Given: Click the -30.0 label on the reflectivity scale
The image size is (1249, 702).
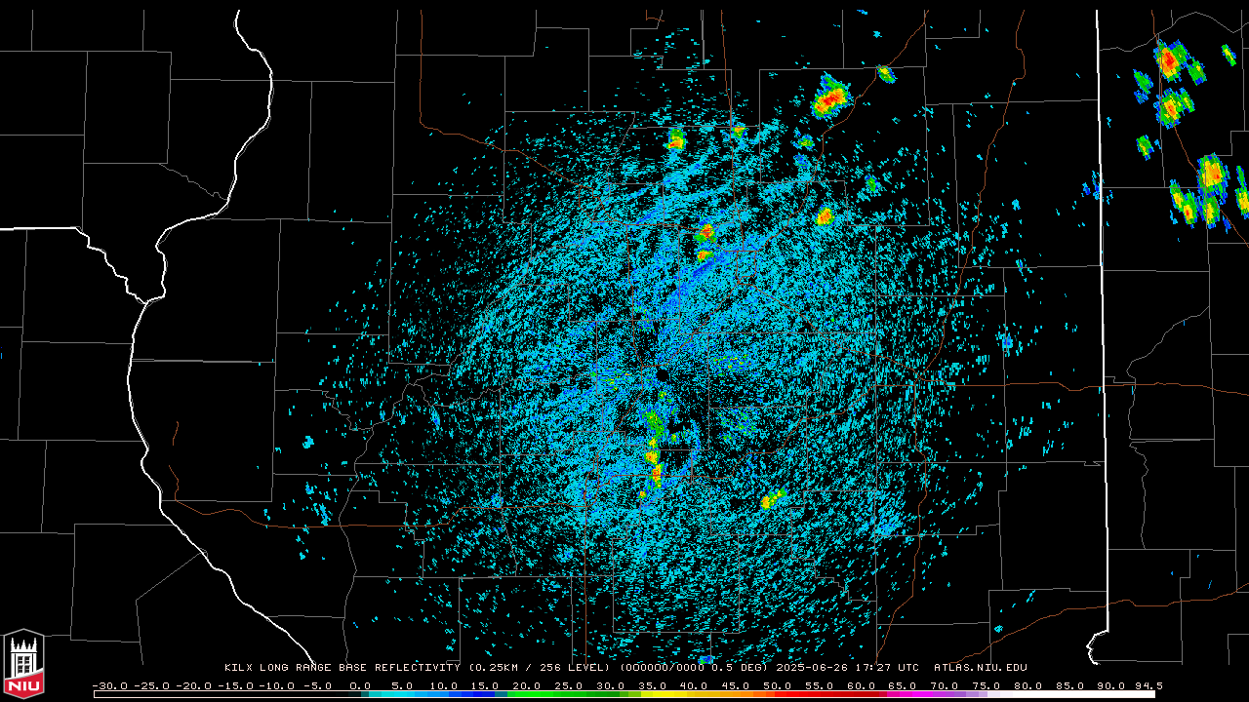Looking at the screenshot, I should tap(110, 686).
